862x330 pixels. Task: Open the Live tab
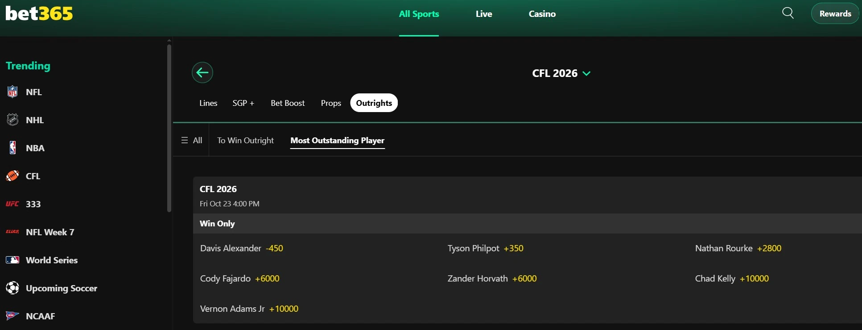(484, 14)
